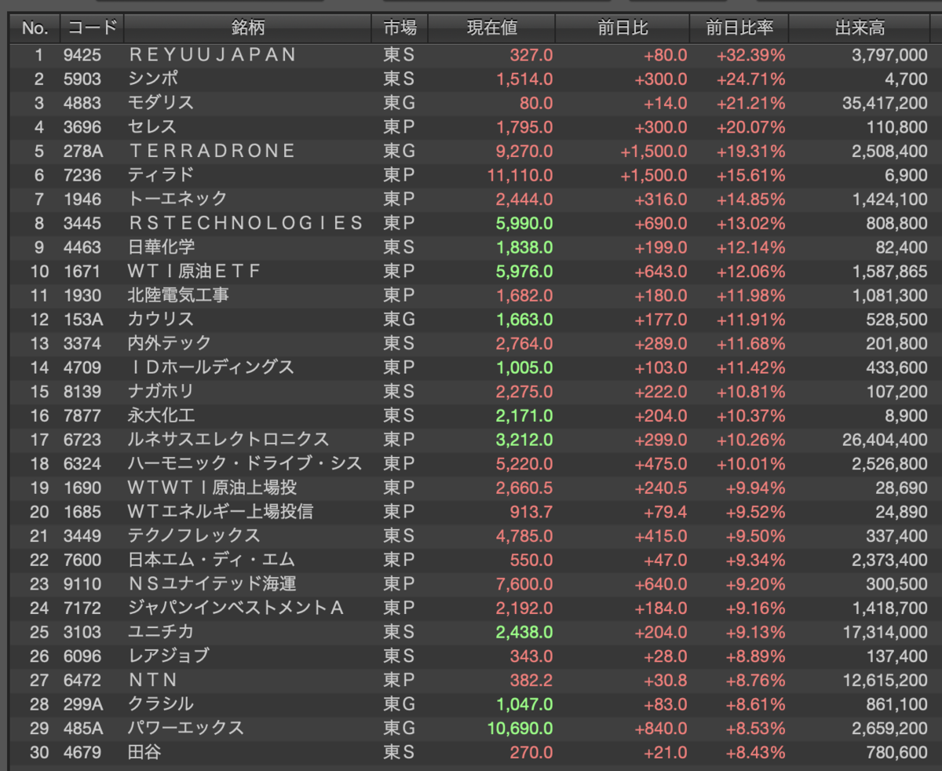
Task: Click the +32.39% change rate
Action: (750, 55)
